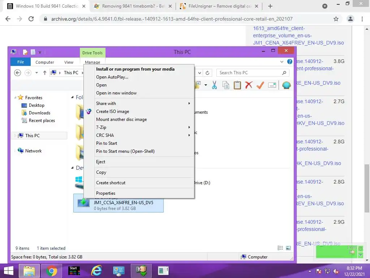Screen dimensions: 370x278
Task: Click the orange checkmark Properties toolbar icon
Action: tap(260, 85)
